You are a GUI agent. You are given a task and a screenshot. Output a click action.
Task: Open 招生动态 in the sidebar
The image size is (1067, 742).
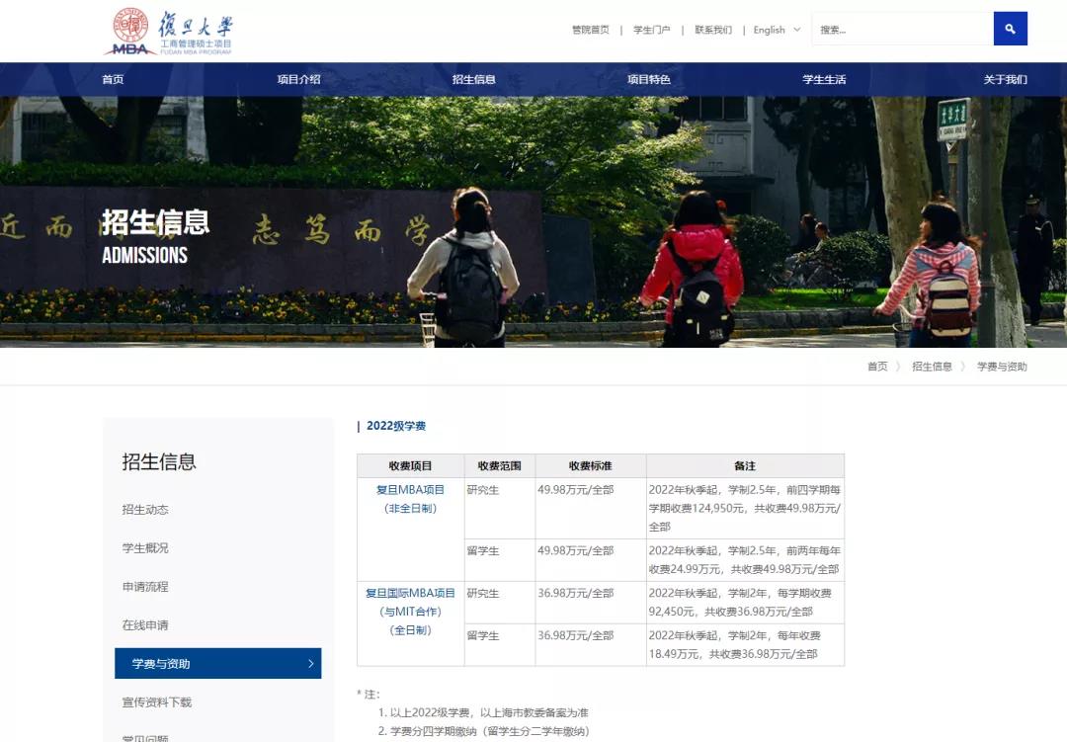click(x=145, y=510)
